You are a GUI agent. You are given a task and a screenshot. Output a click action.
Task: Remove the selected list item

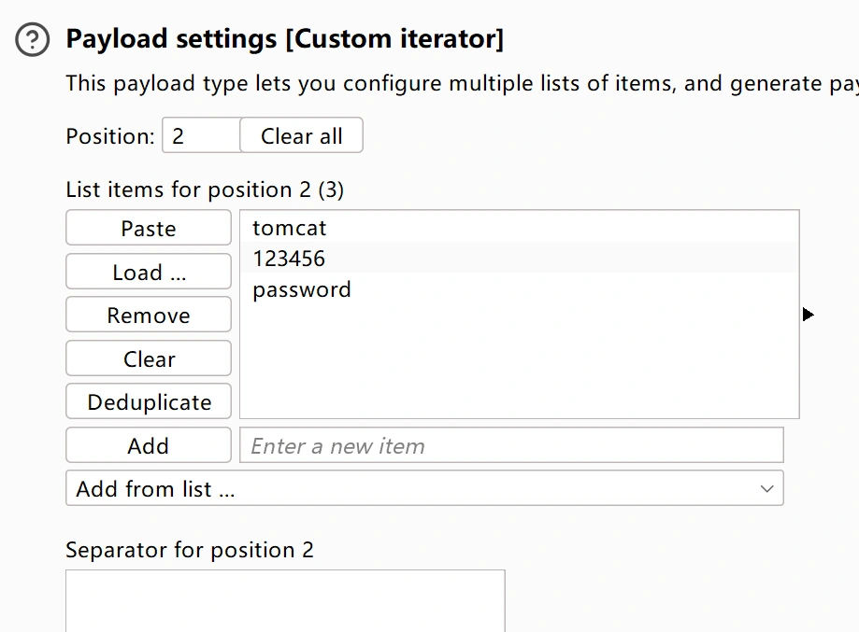(x=149, y=316)
